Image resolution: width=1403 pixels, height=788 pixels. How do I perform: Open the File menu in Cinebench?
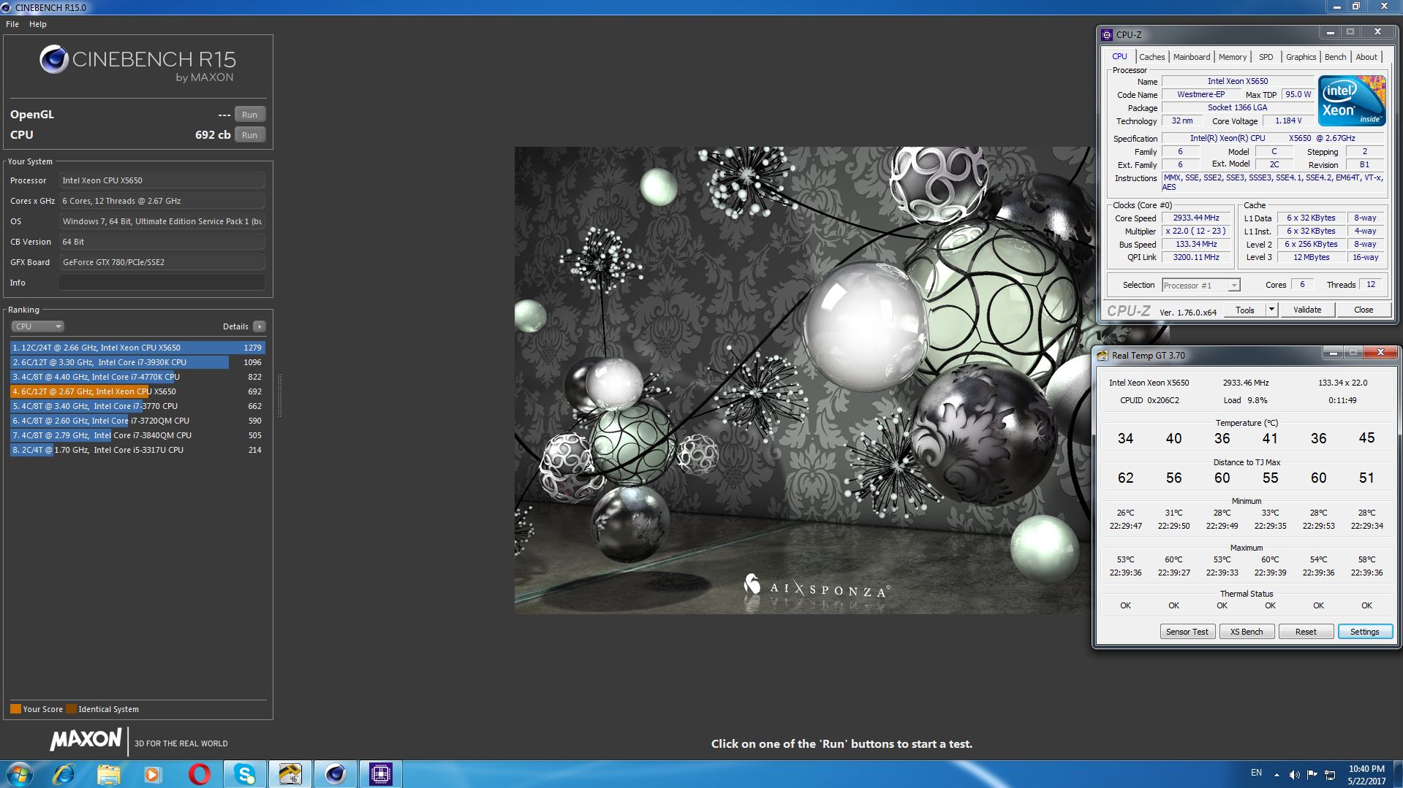pyautogui.click(x=12, y=24)
